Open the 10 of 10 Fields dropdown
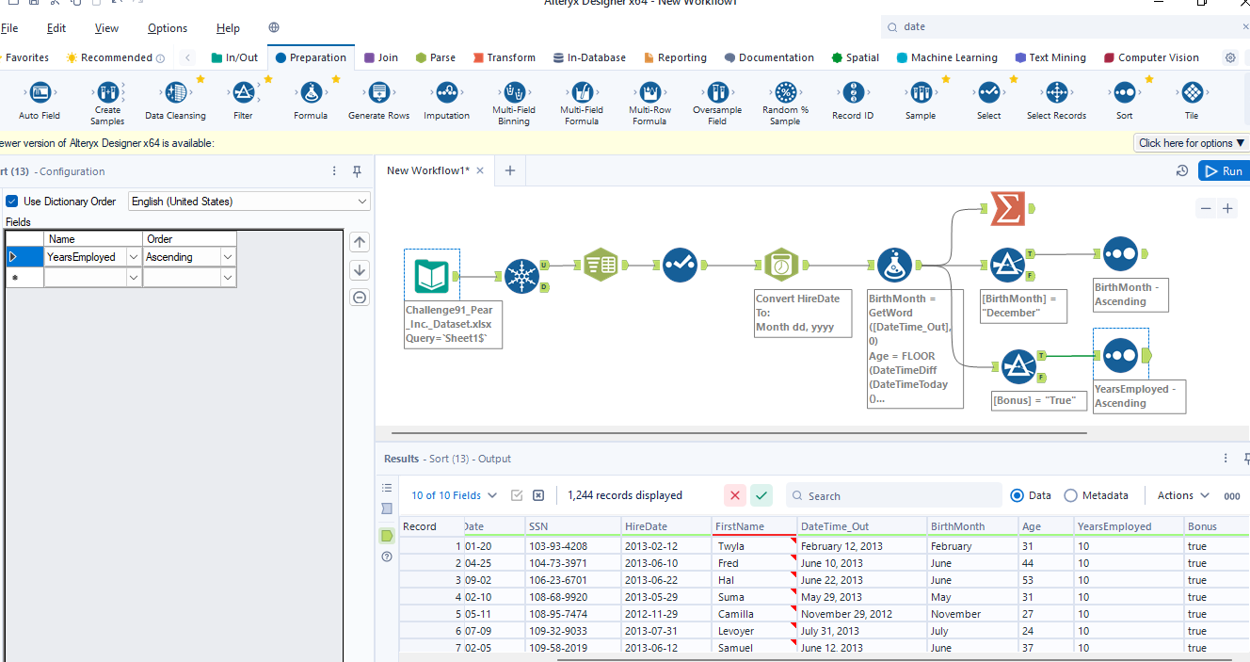The height and width of the screenshot is (662, 1250). pos(455,495)
